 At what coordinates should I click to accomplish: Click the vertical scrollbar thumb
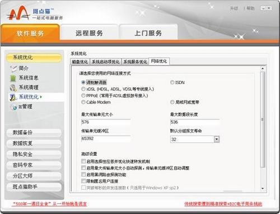(x=263, y=119)
